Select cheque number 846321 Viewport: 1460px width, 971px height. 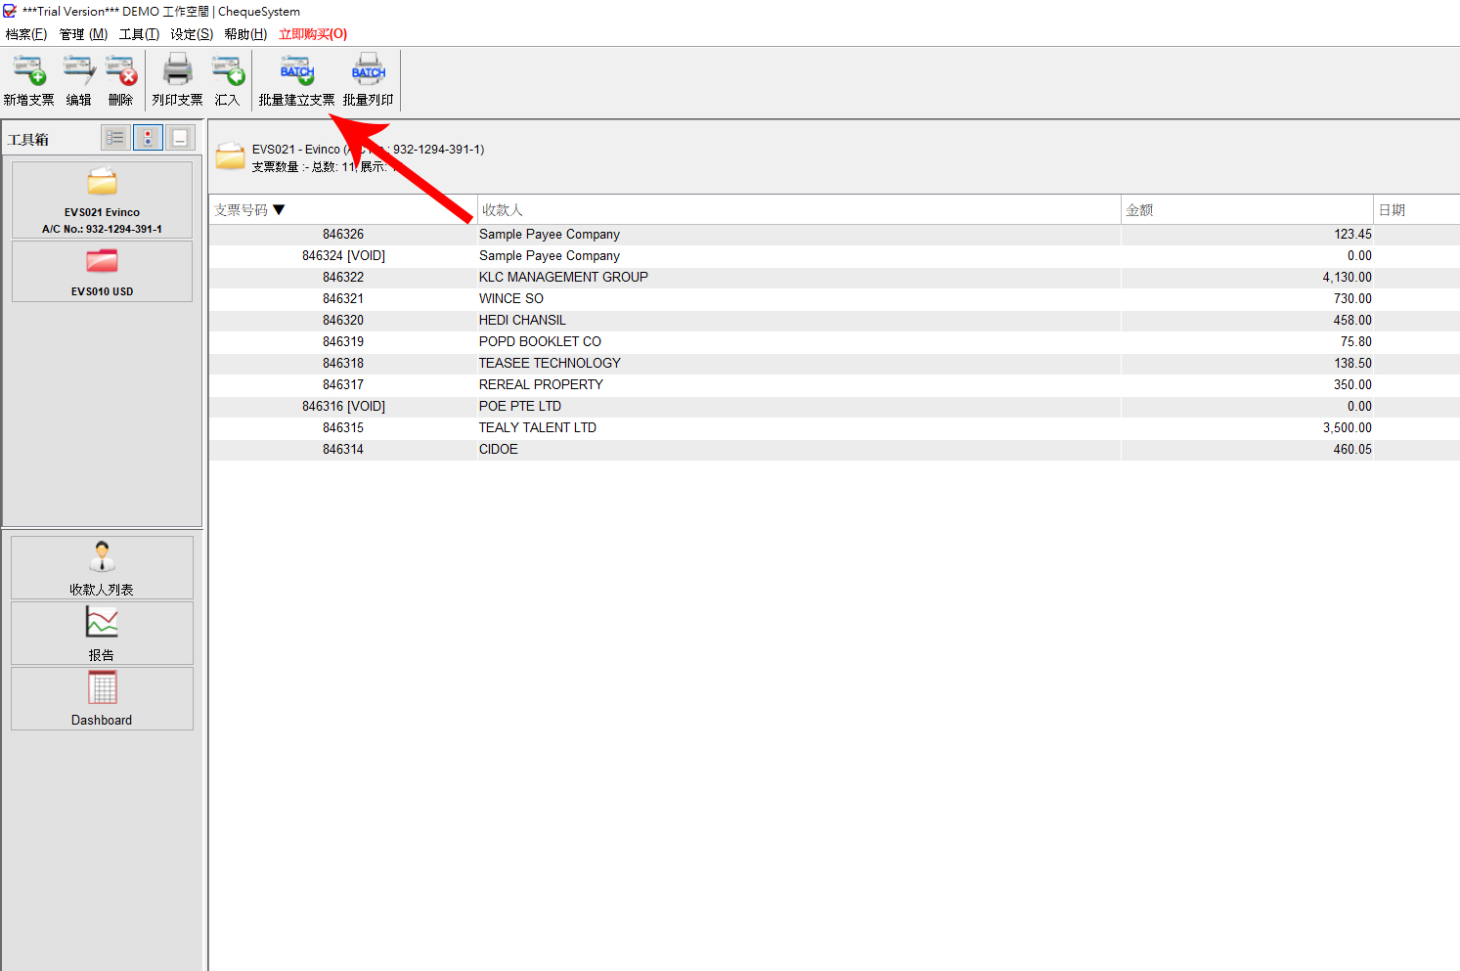(343, 299)
